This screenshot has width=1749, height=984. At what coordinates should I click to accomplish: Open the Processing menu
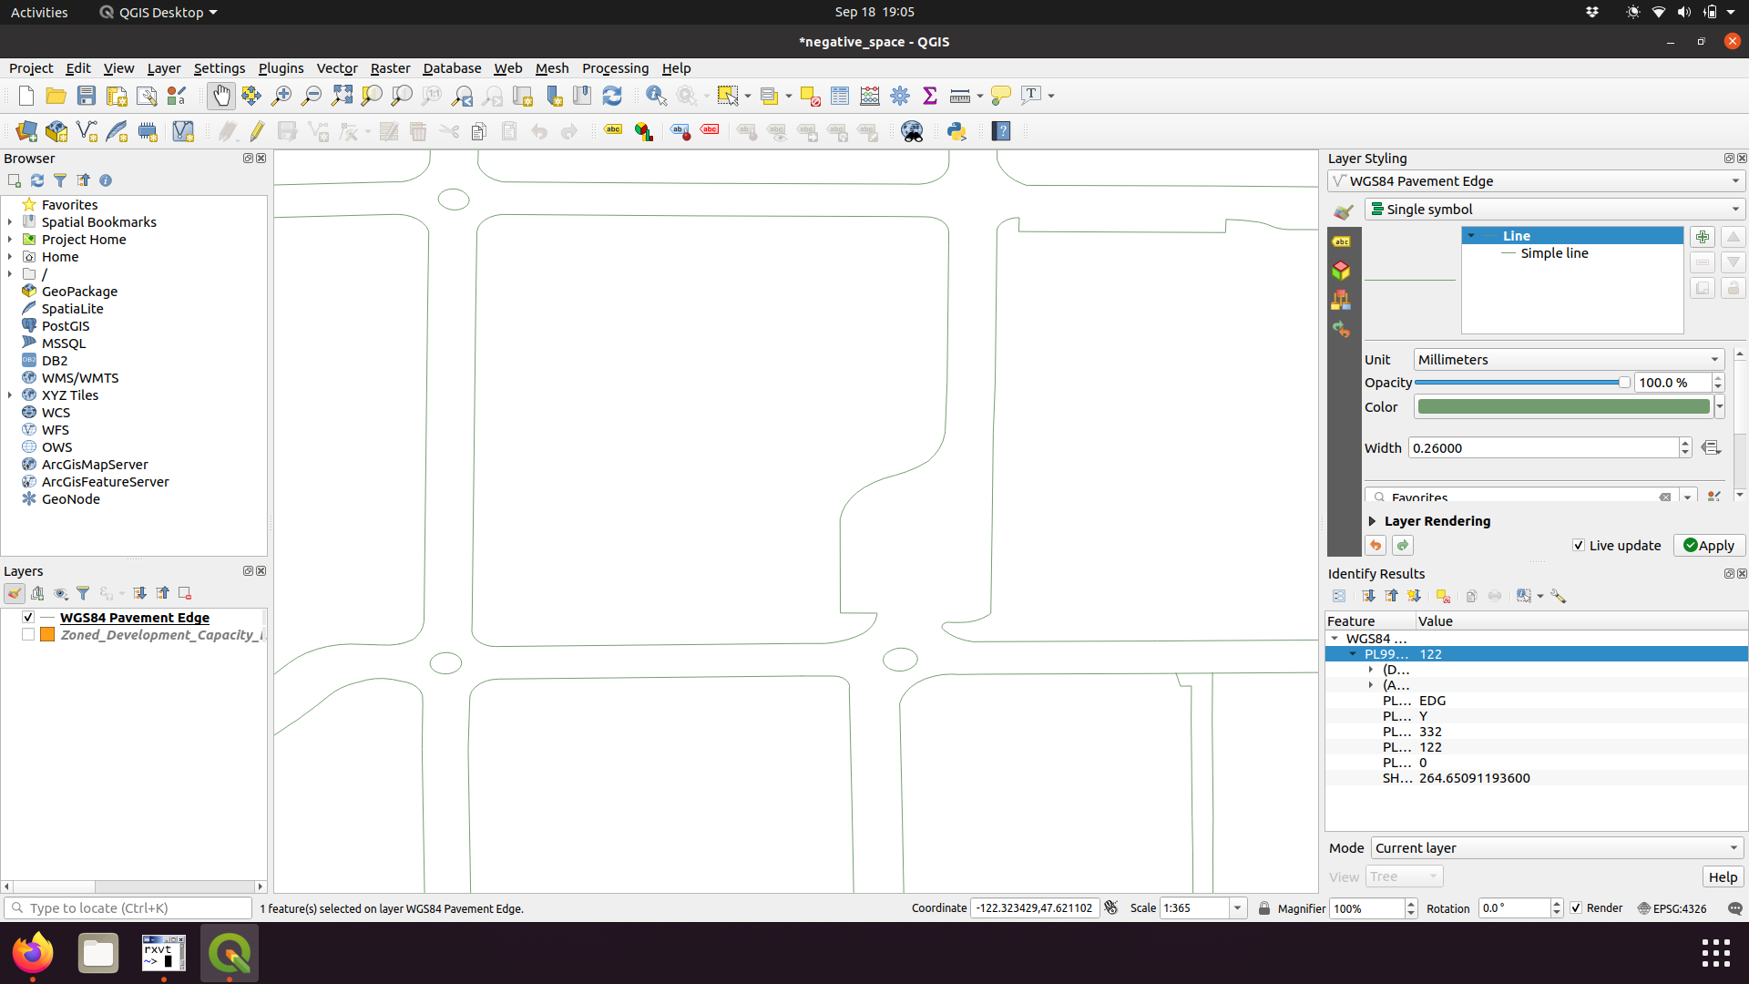(615, 68)
